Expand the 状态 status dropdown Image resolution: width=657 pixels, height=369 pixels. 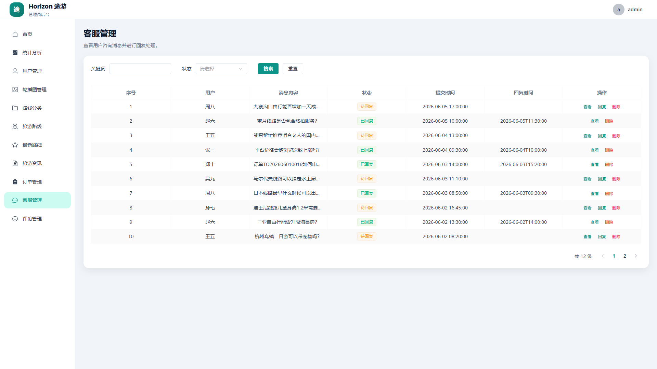[x=221, y=69]
